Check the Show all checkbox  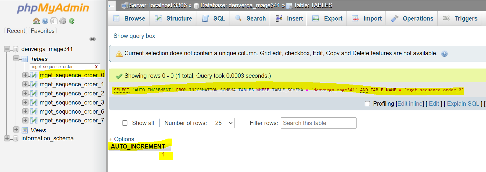(125, 123)
